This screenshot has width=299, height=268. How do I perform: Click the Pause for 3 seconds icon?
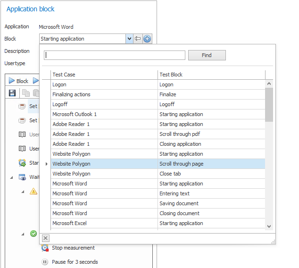tap(45, 262)
